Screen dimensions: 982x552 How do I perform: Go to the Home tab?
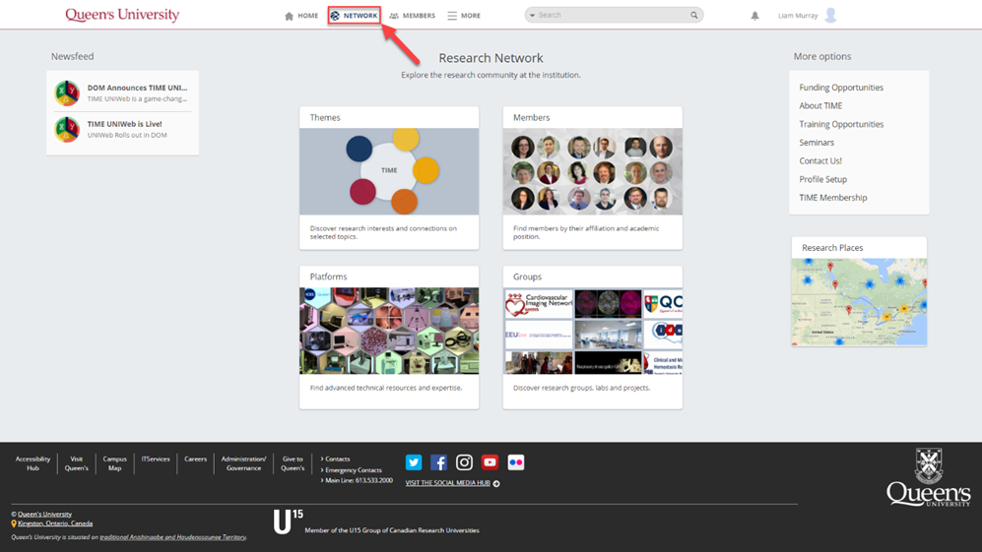pyautogui.click(x=301, y=16)
